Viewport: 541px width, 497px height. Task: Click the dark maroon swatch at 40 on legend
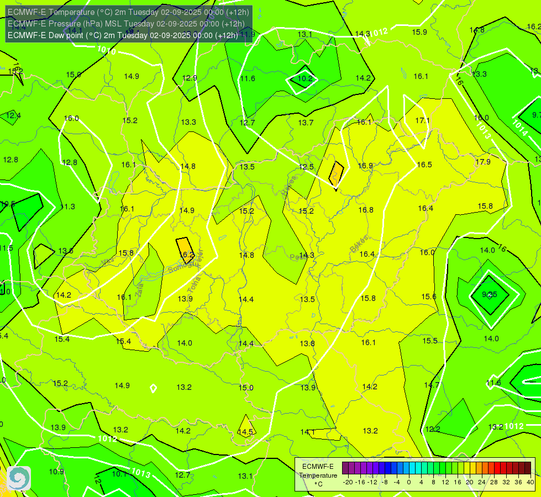pos(528,468)
